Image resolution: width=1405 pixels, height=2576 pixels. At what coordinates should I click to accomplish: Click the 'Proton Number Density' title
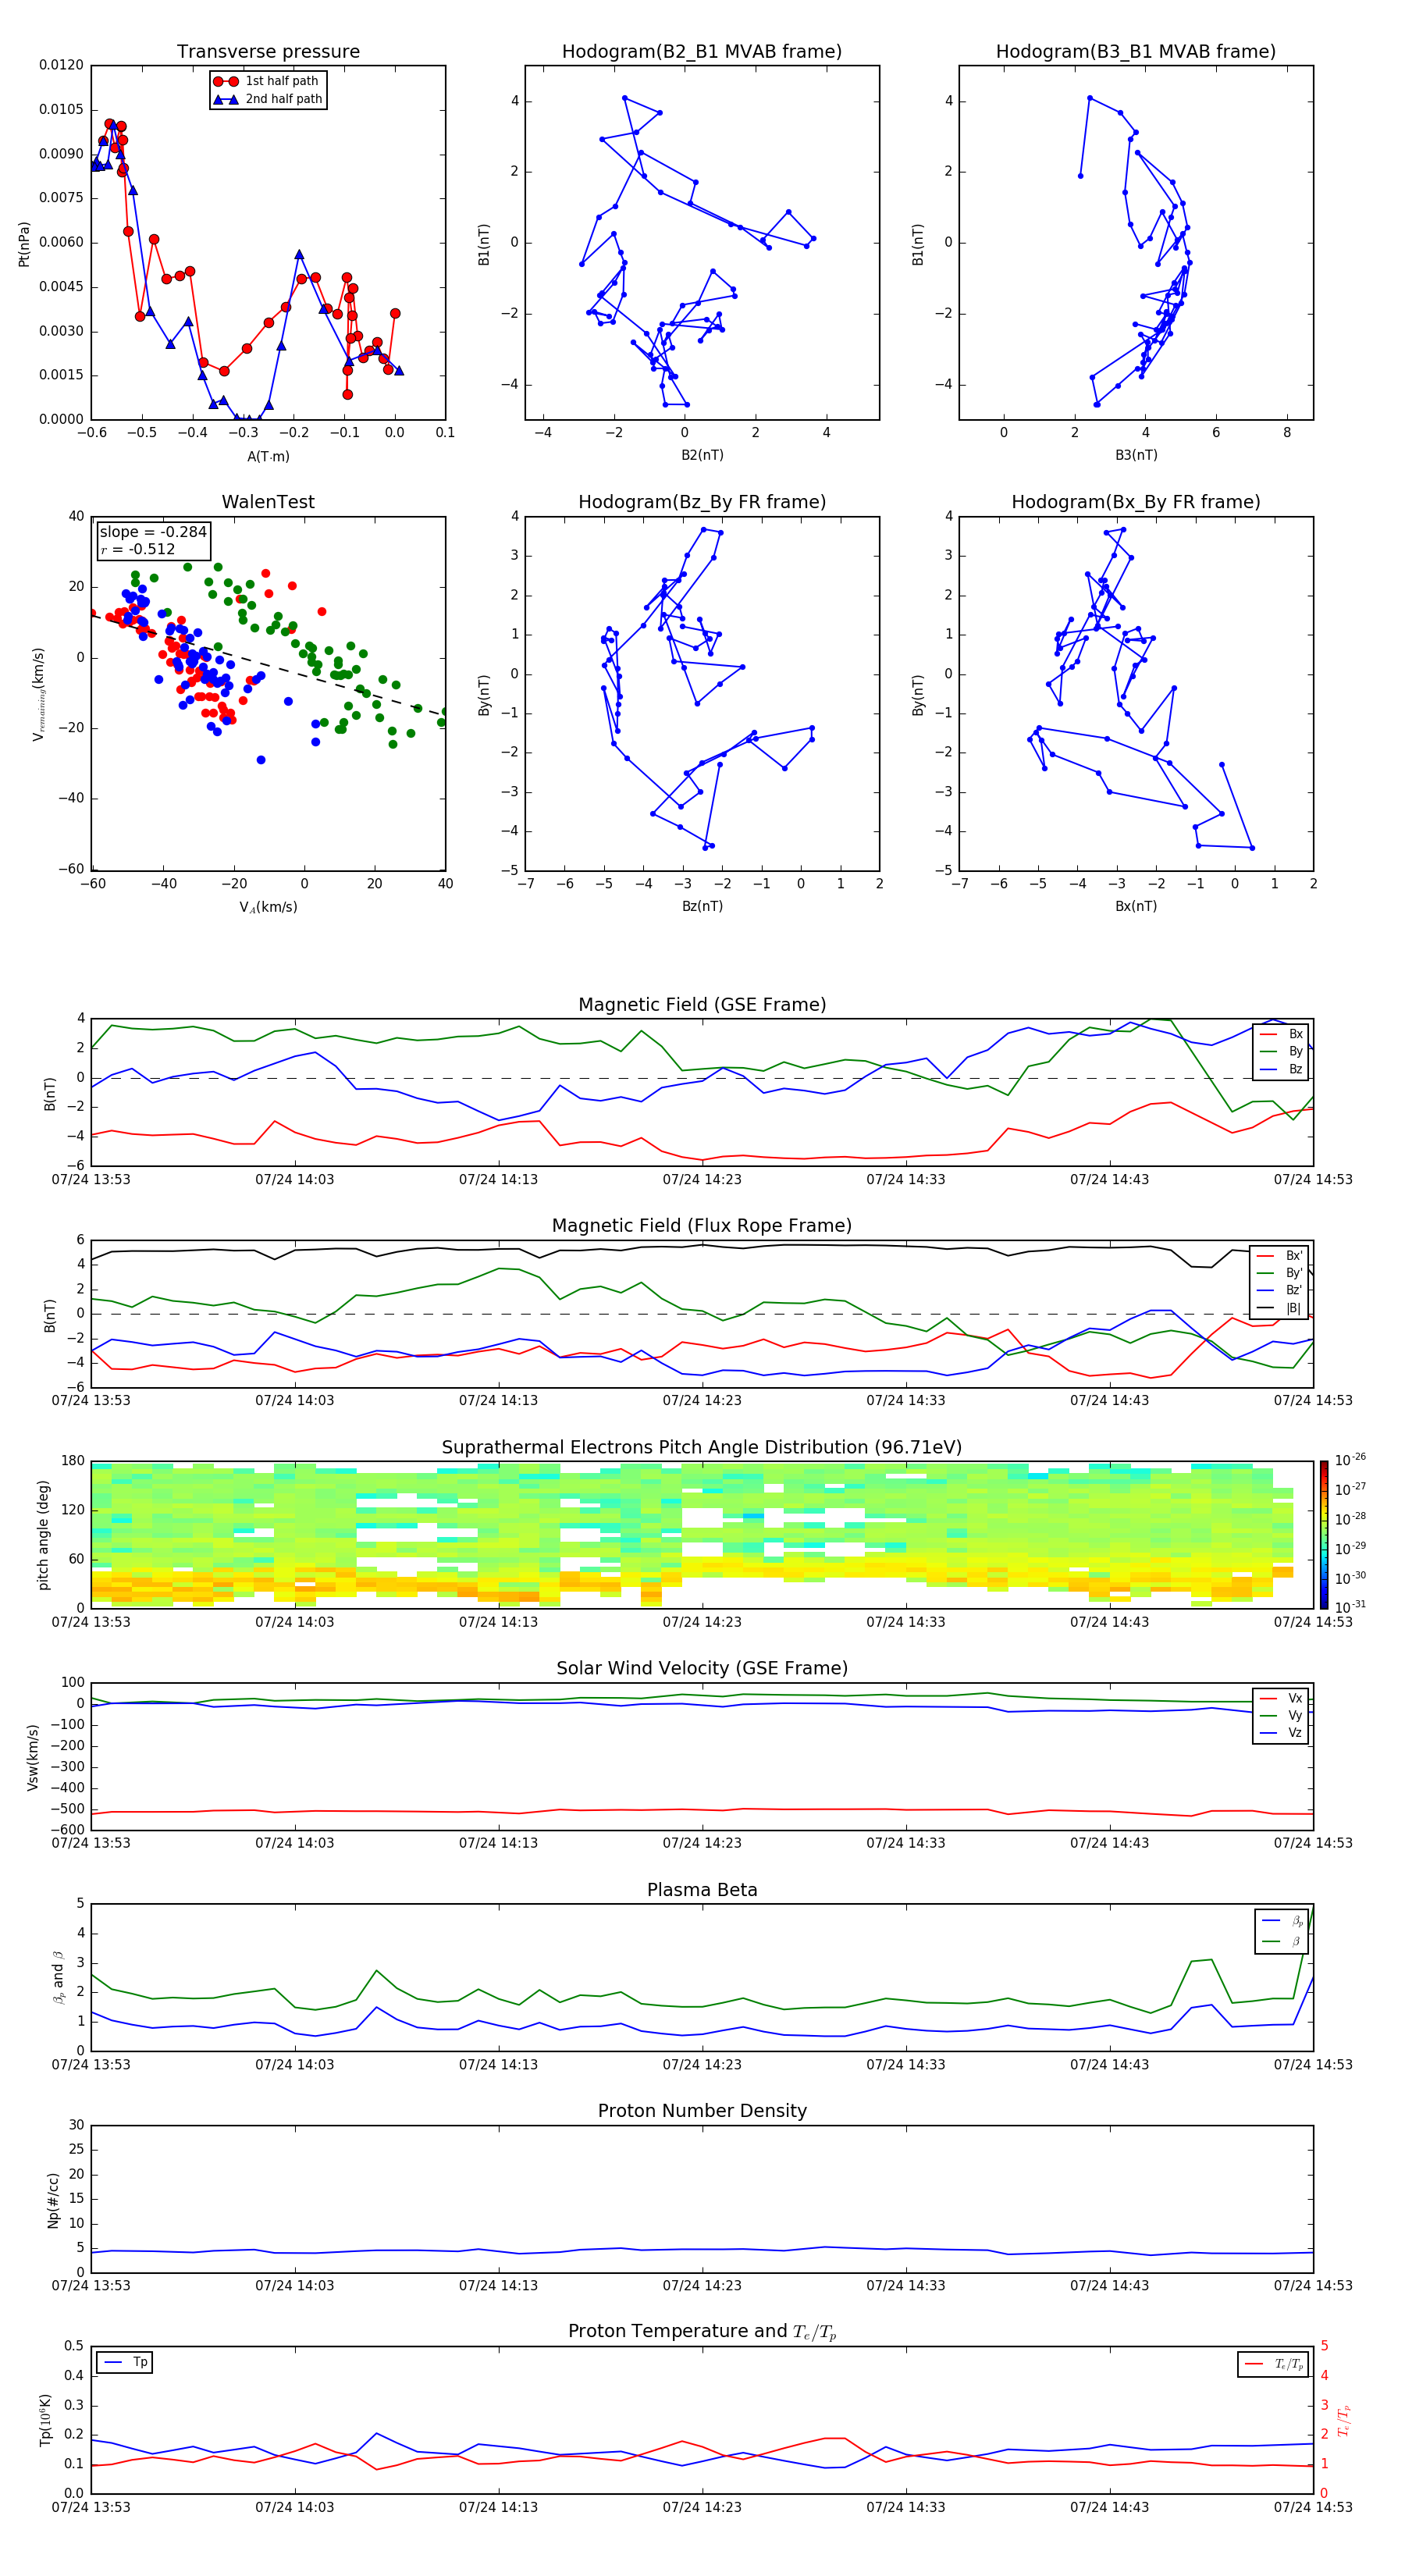702,2111
